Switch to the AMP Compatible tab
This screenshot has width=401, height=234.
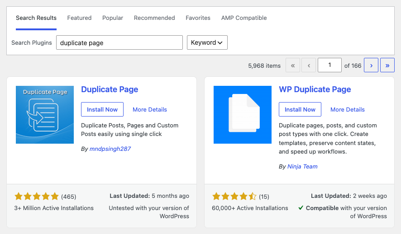click(x=244, y=18)
